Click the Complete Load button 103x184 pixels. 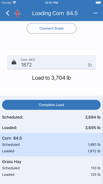coord(51,105)
